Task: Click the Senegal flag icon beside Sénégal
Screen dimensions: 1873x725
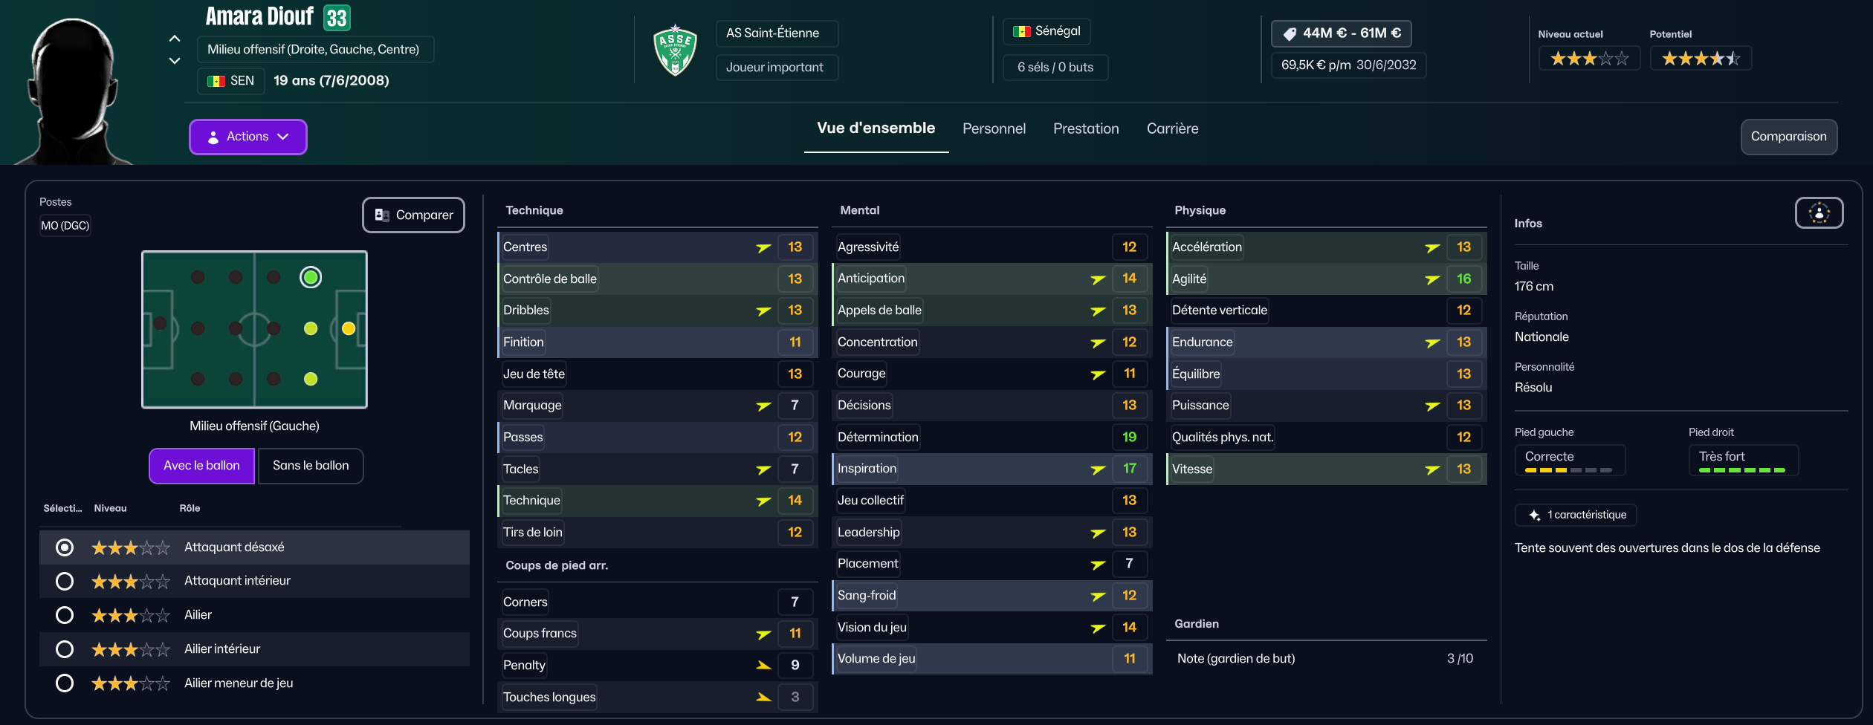Action: point(1022,31)
